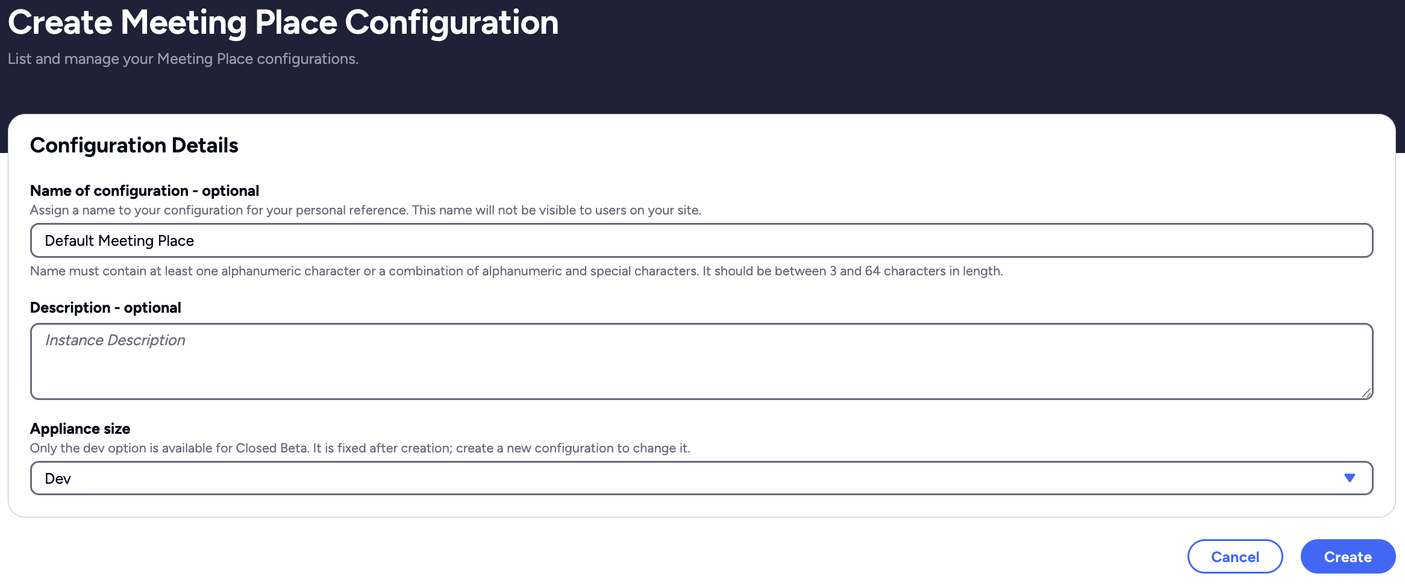Click the Name of configuration label
The image size is (1405, 588).
pyautogui.click(x=144, y=191)
